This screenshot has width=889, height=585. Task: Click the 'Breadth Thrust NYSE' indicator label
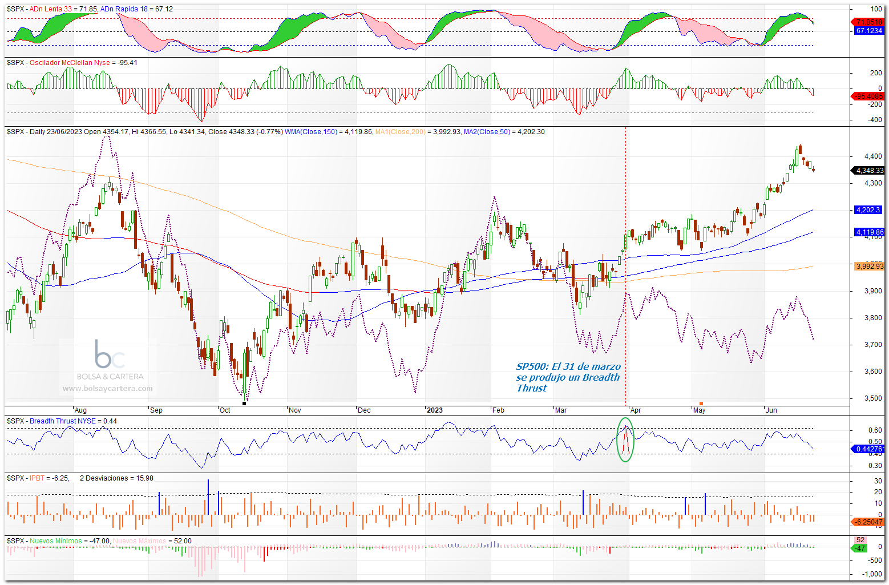[x=63, y=421]
